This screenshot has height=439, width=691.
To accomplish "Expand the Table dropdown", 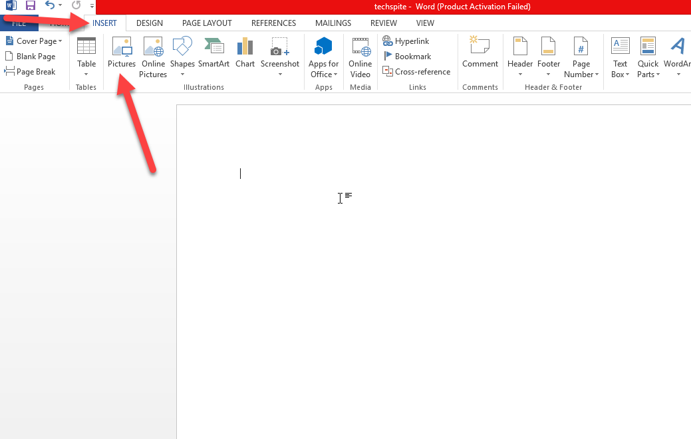I will [x=86, y=74].
